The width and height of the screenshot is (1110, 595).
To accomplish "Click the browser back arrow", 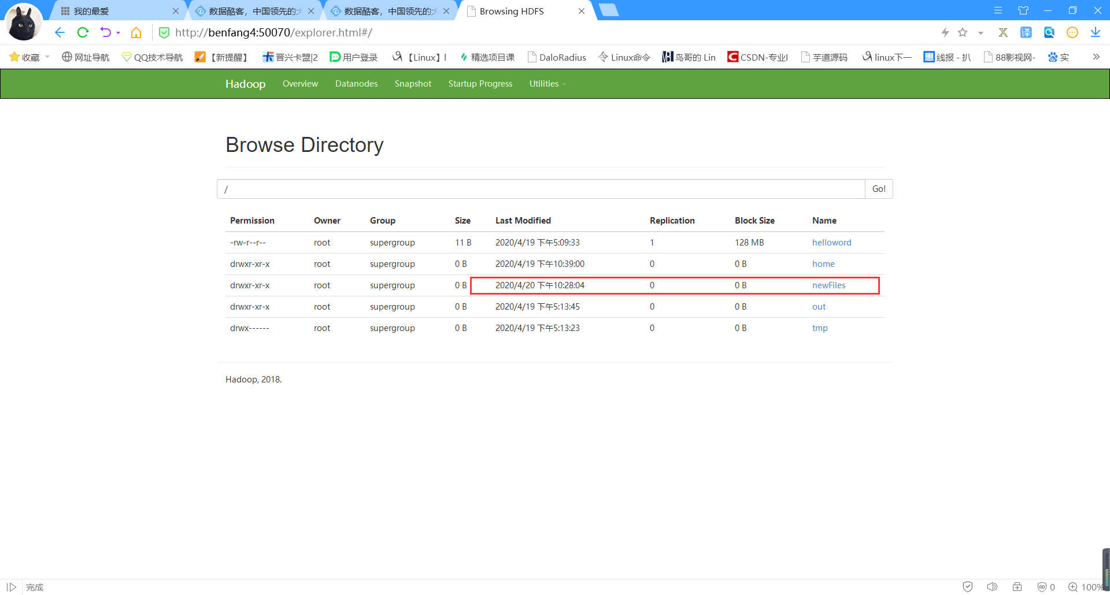I will click(60, 32).
